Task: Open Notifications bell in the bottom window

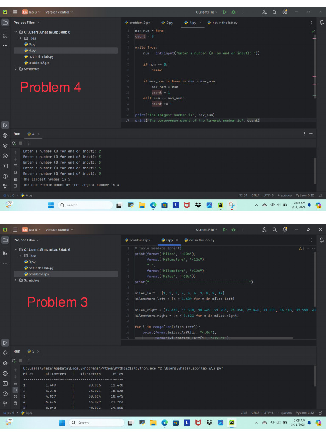Action: point(321,240)
